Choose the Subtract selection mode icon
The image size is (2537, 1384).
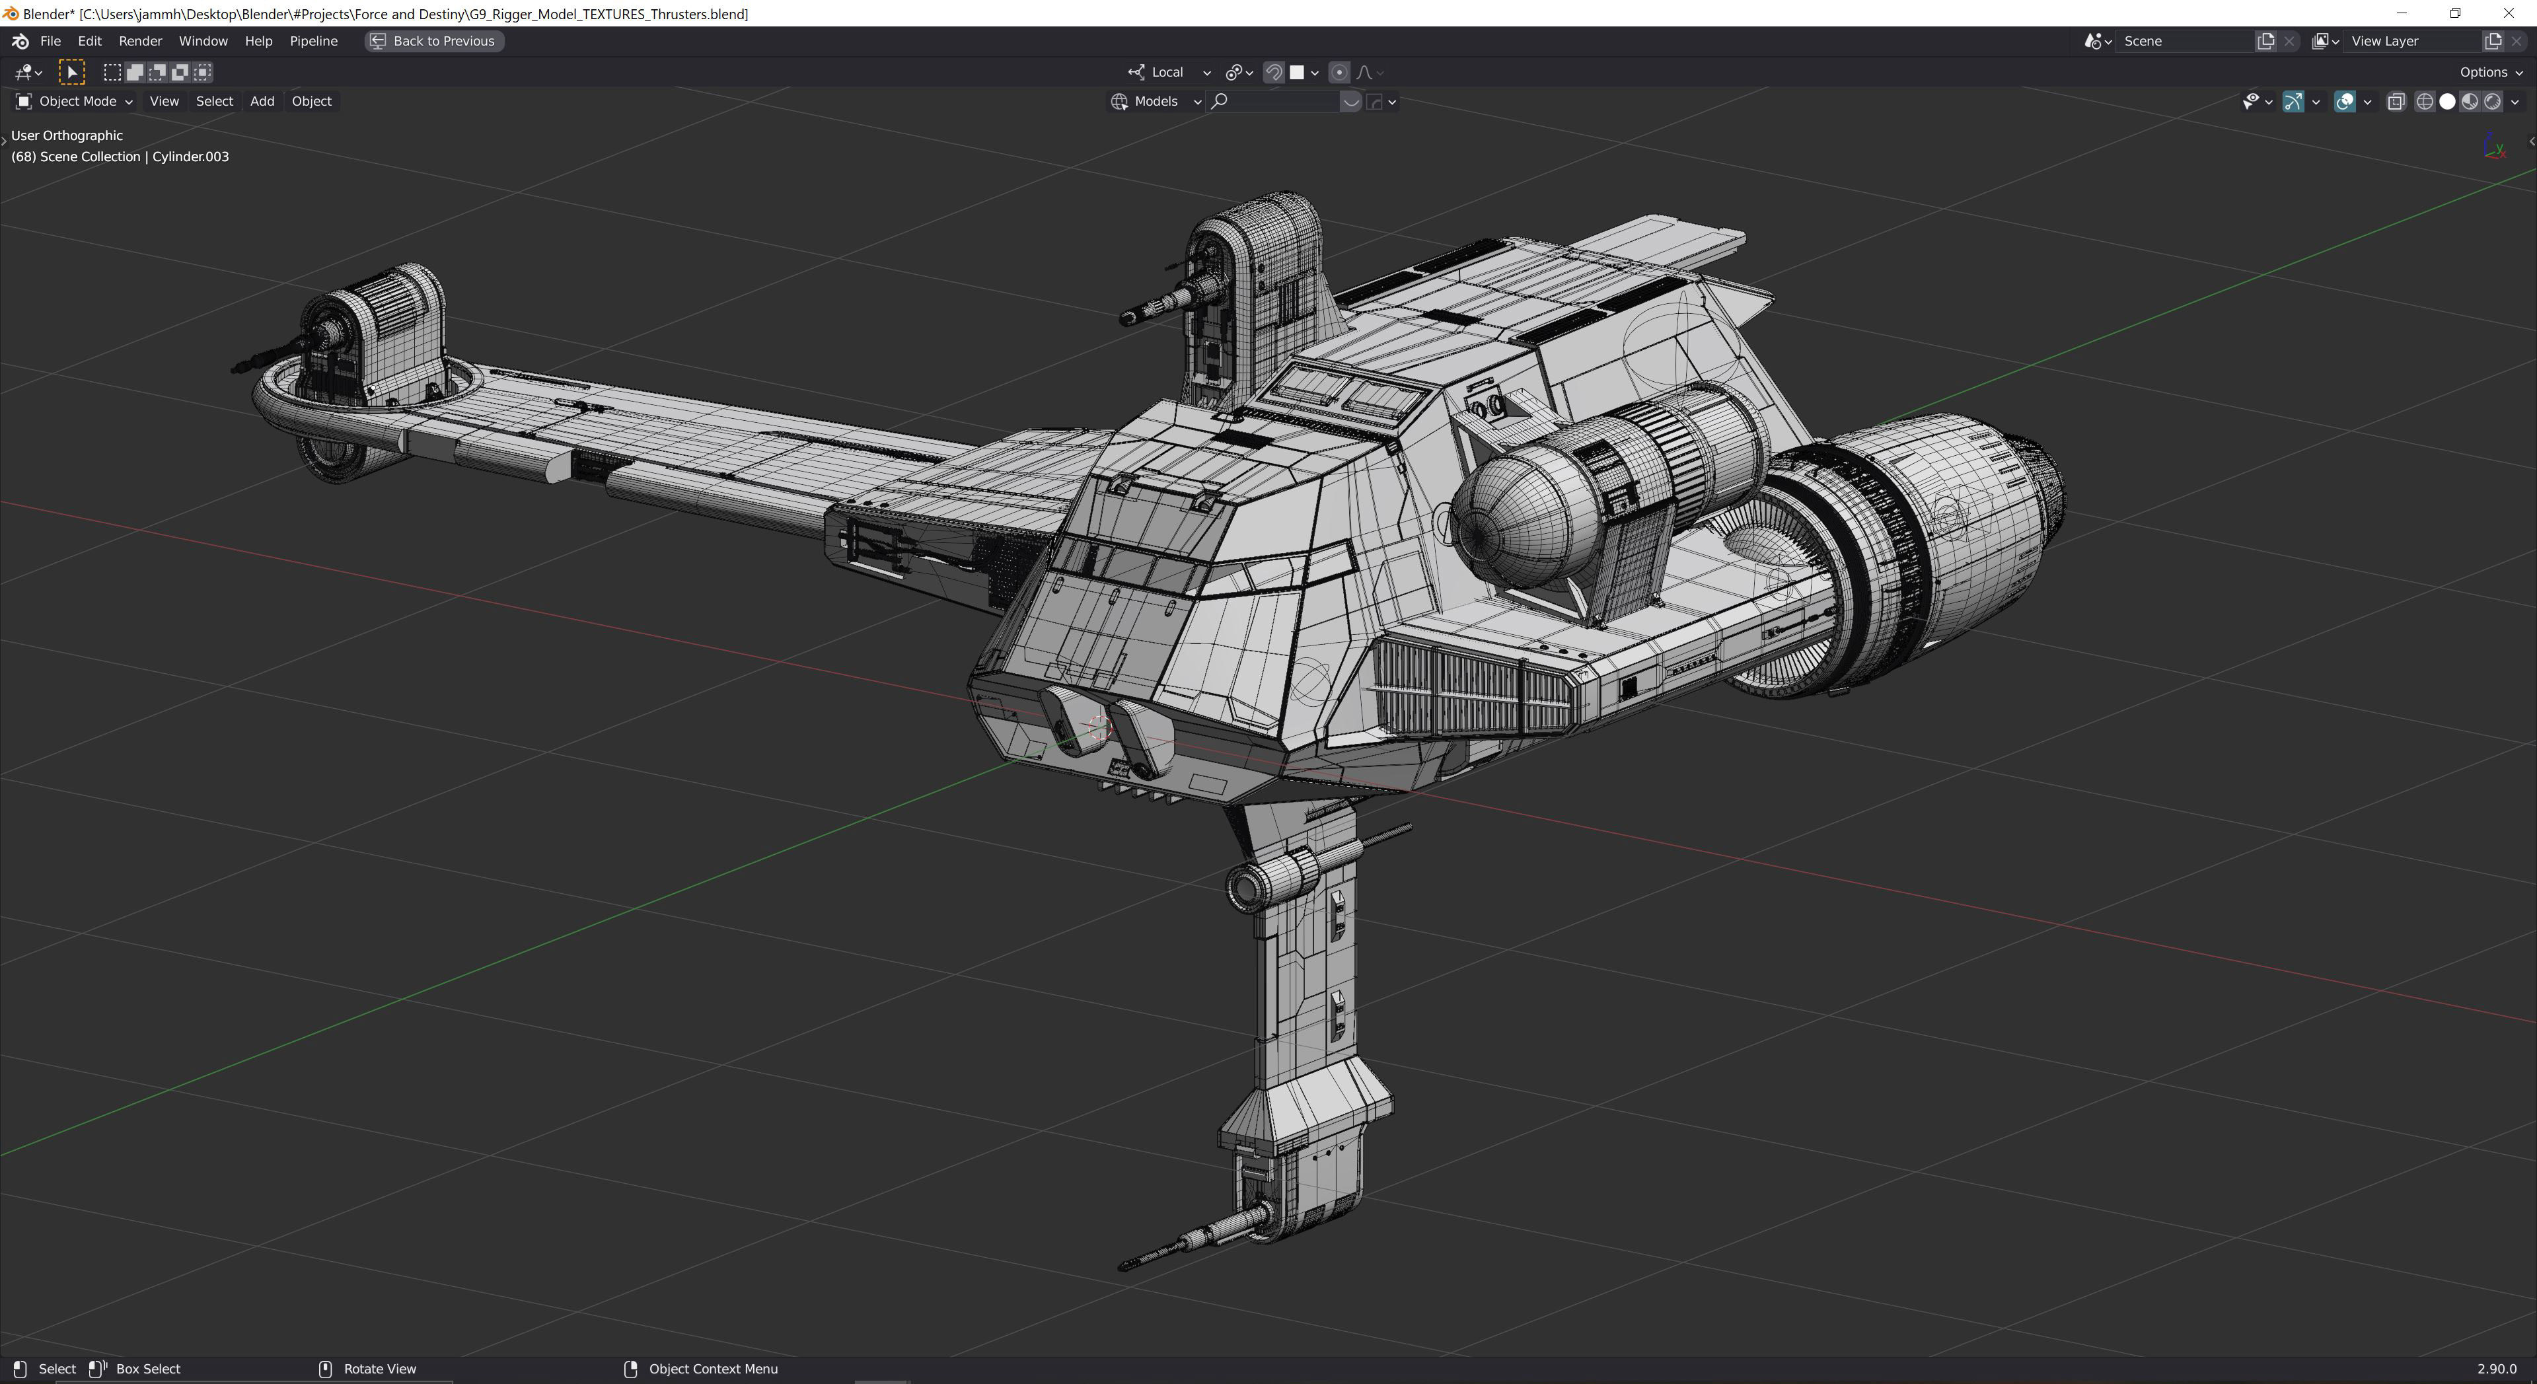pos(158,72)
